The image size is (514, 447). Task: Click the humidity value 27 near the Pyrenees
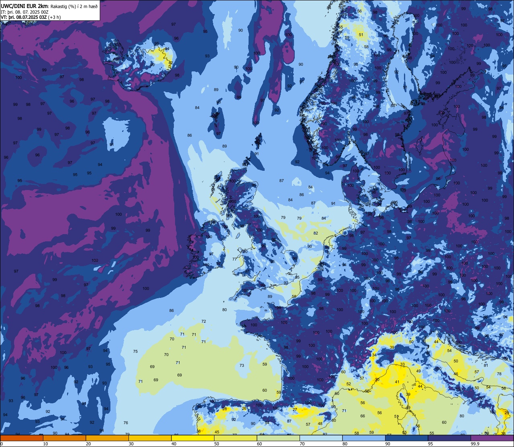[295, 410]
